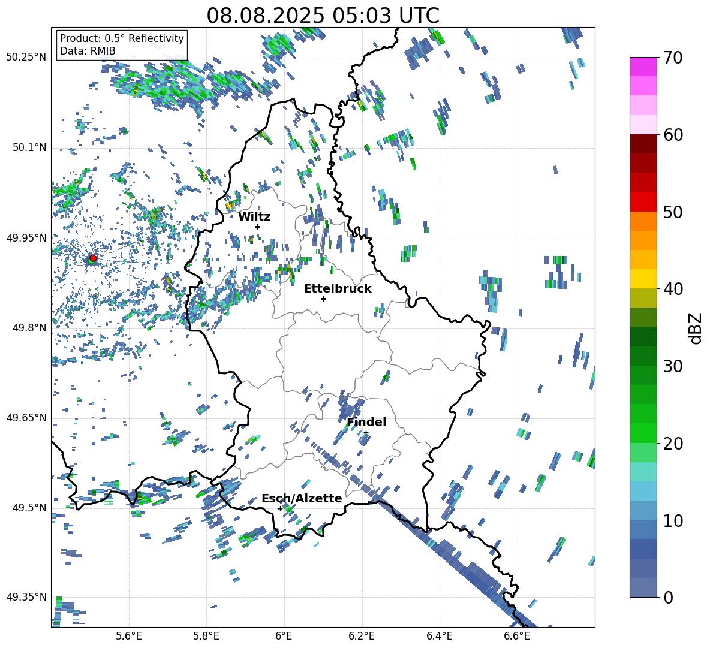Click the colorbar tick label 30
Image resolution: width=710 pixels, height=648 pixels.
[673, 366]
